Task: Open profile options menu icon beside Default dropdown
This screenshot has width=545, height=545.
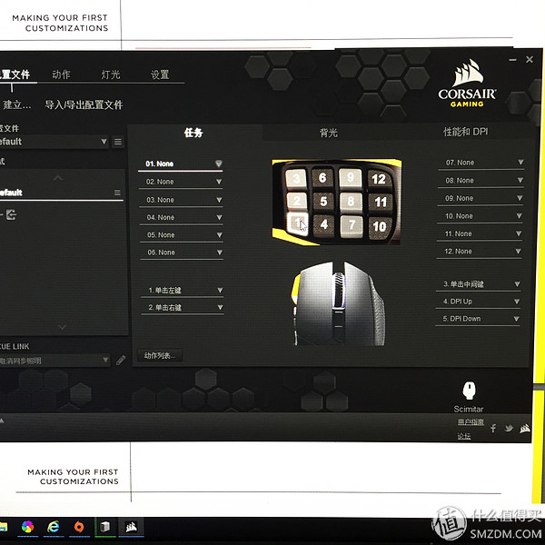Action: click(118, 142)
